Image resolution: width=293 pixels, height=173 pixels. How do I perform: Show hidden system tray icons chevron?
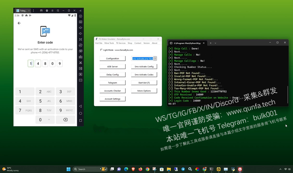click(280, 169)
